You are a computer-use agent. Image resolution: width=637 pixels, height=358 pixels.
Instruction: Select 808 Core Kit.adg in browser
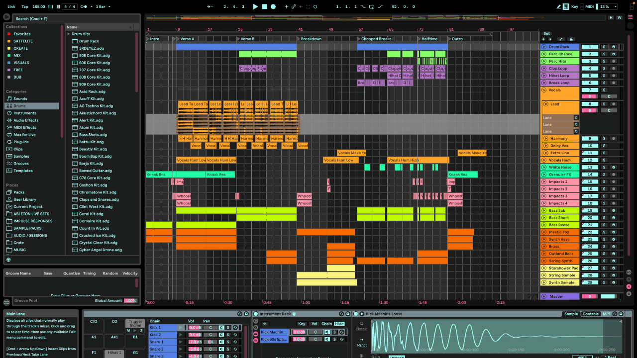[95, 77]
